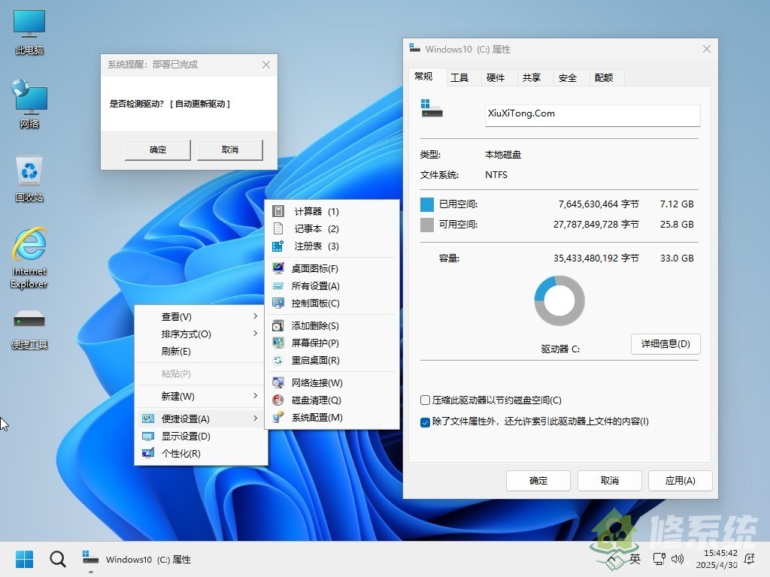
Task: Click 确定 in the 系统提醒 dialog
Action: [157, 150]
